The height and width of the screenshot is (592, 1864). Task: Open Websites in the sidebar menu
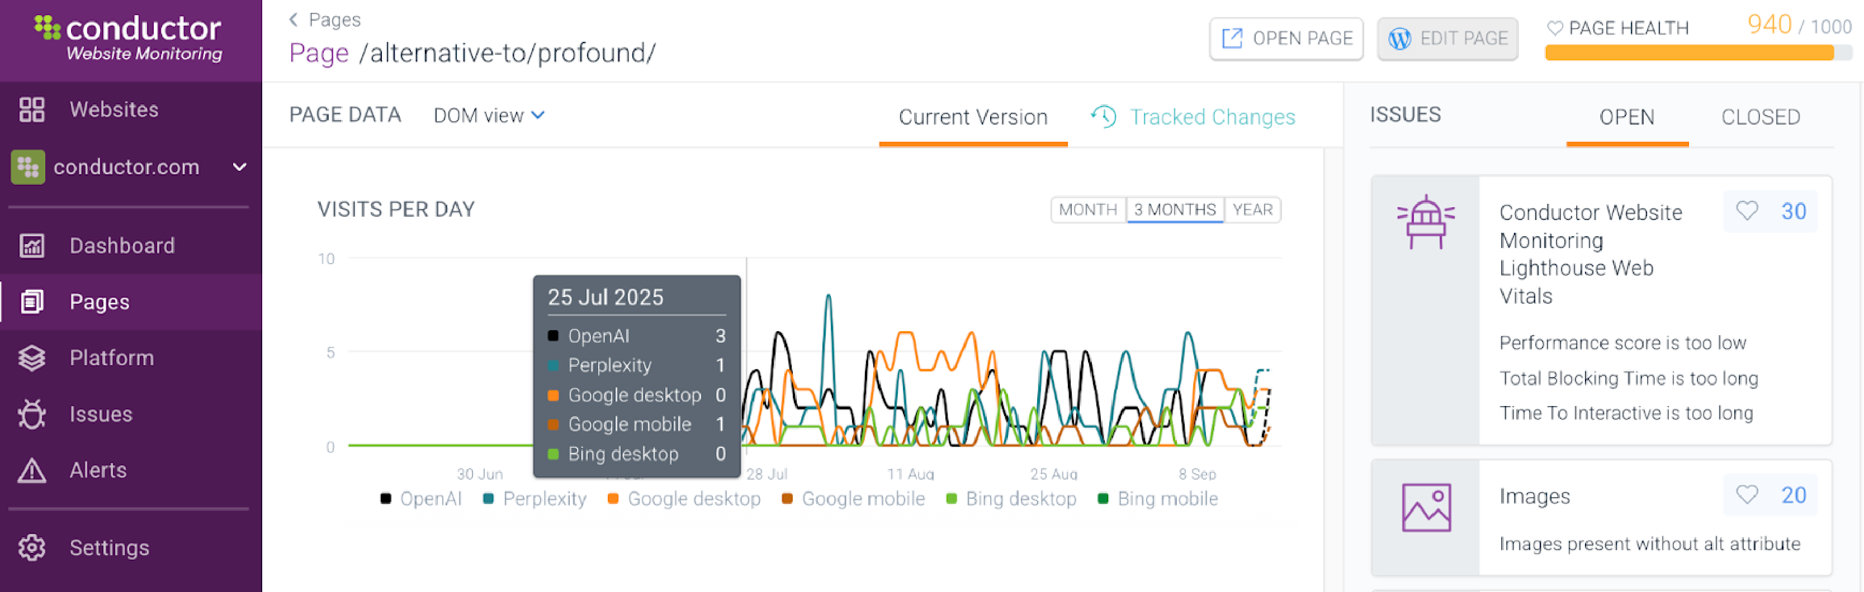click(x=131, y=110)
